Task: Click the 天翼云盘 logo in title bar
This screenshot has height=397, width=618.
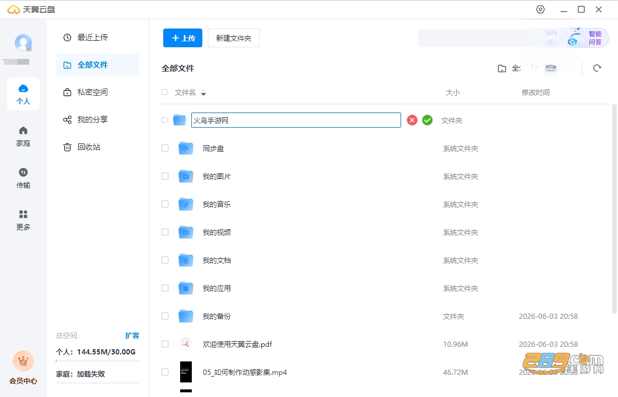Action: pos(31,9)
